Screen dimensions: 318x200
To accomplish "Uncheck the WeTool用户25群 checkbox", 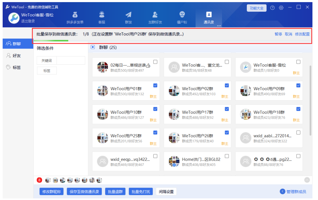I will click(155, 132).
